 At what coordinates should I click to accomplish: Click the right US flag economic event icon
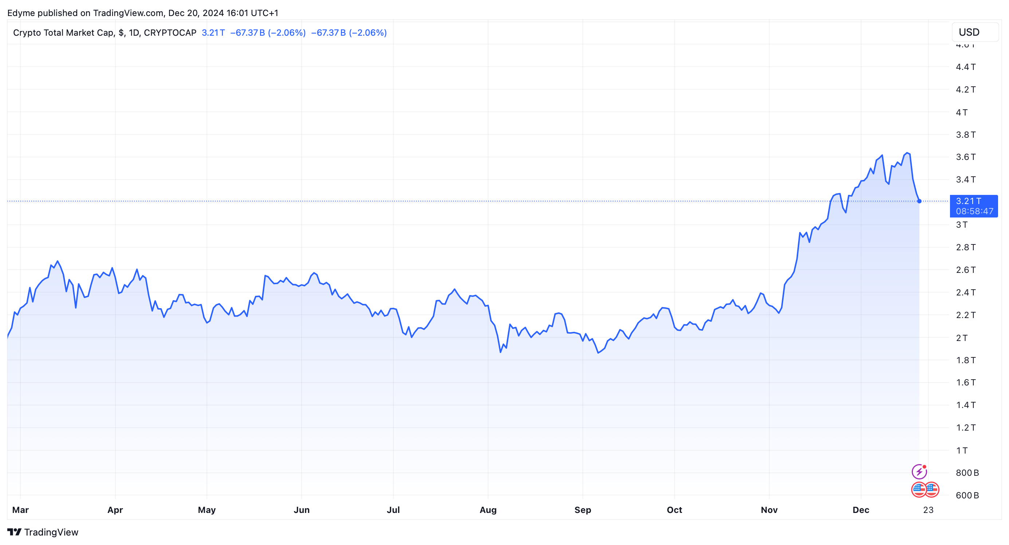933,489
